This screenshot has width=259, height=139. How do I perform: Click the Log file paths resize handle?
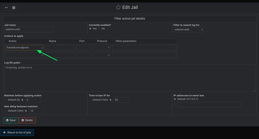click(x=254, y=91)
